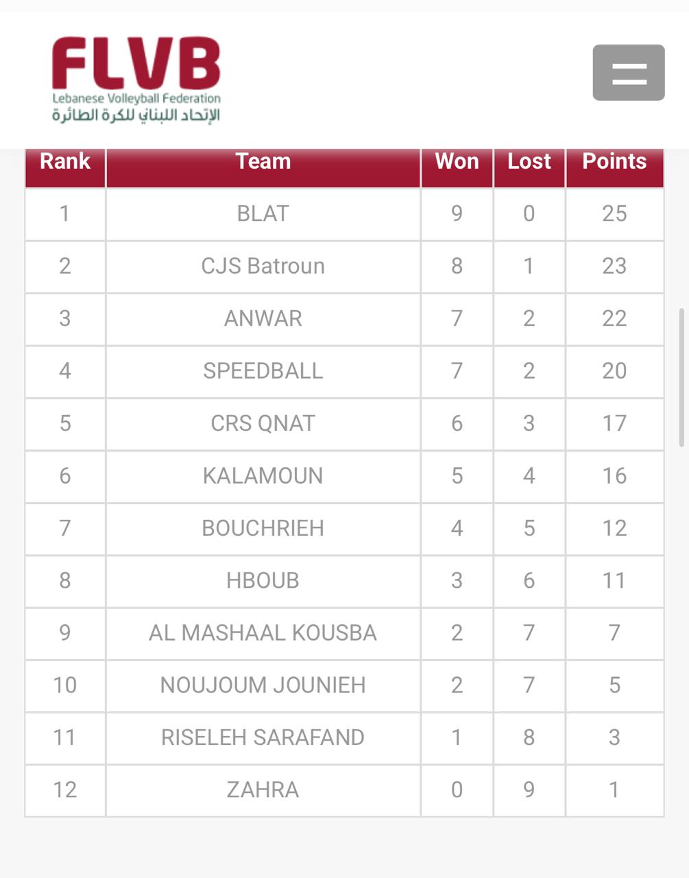Screen dimensions: 689x878
Task: Click the HBOUB team cell
Action: point(263,580)
